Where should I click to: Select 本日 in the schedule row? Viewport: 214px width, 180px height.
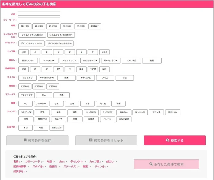pos(26,128)
